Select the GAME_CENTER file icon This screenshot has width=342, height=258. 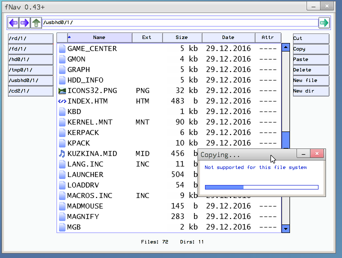(x=62, y=48)
